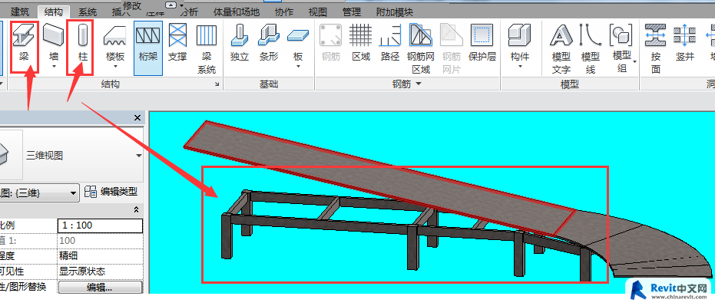Select the 模型文字 model text tool
The height and width of the screenshot is (306, 715).
click(561, 48)
